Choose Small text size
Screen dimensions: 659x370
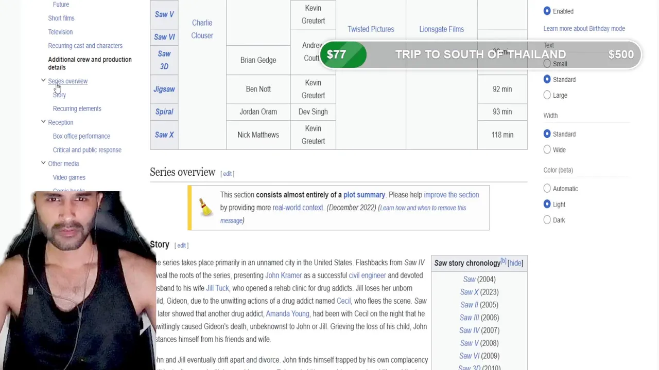[x=547, y=64]
